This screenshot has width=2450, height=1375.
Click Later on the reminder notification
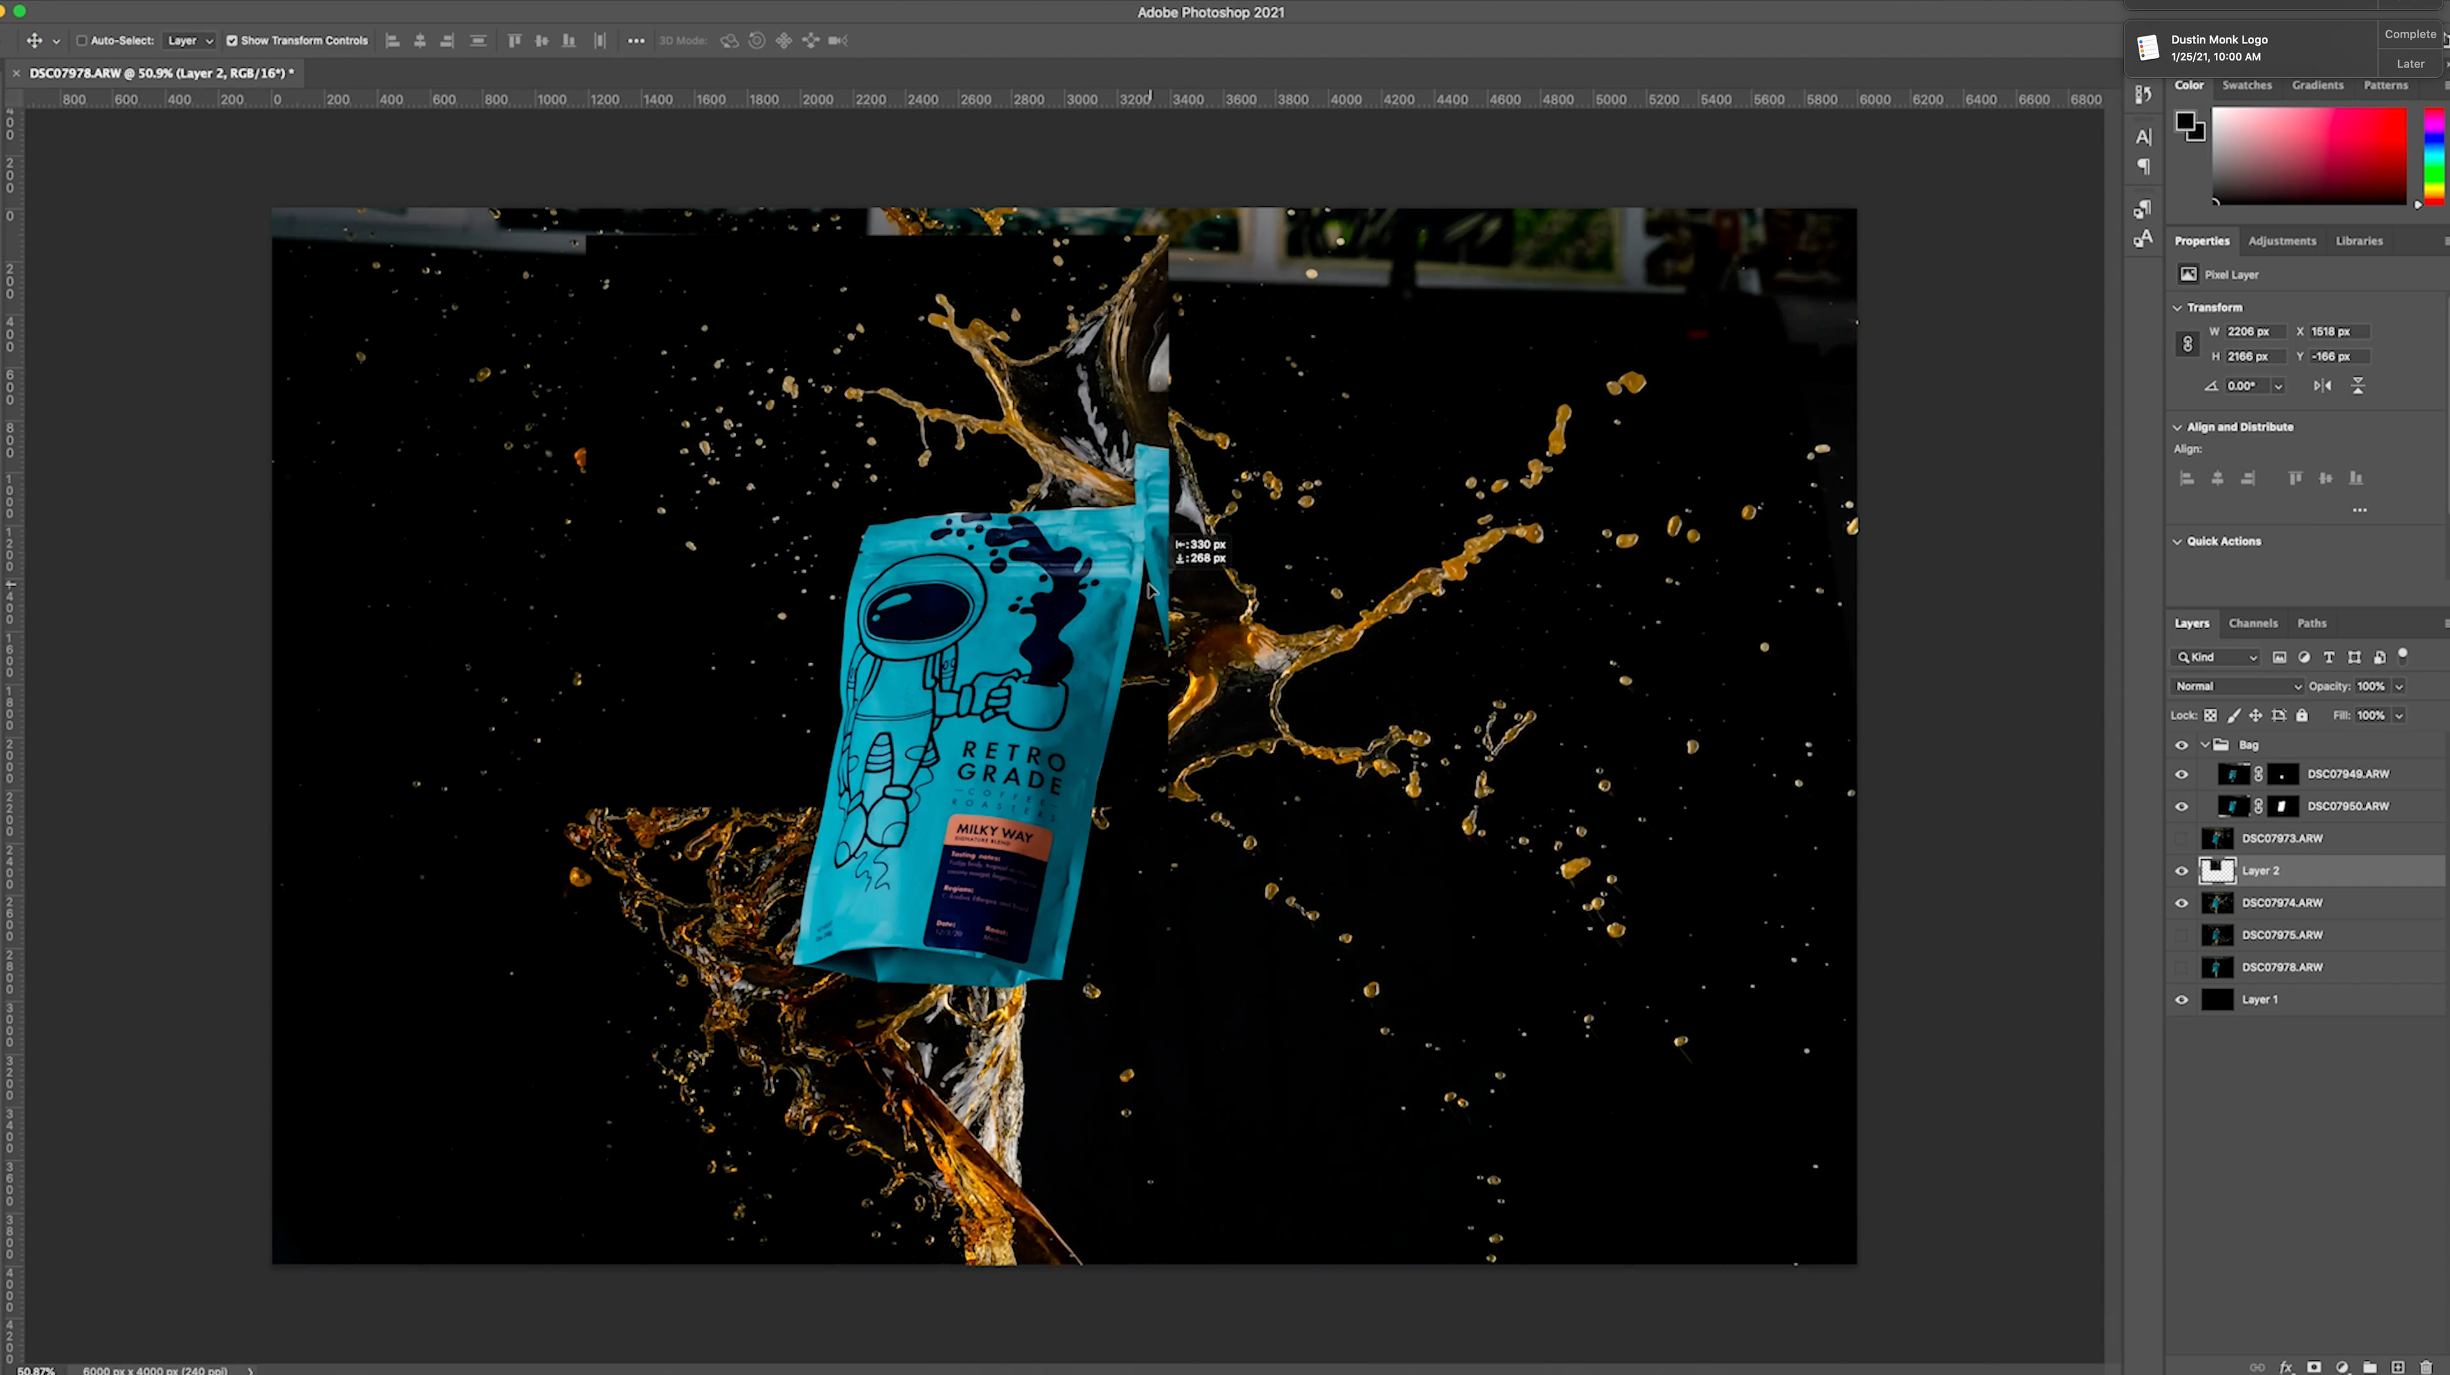tap(2410, 62)
